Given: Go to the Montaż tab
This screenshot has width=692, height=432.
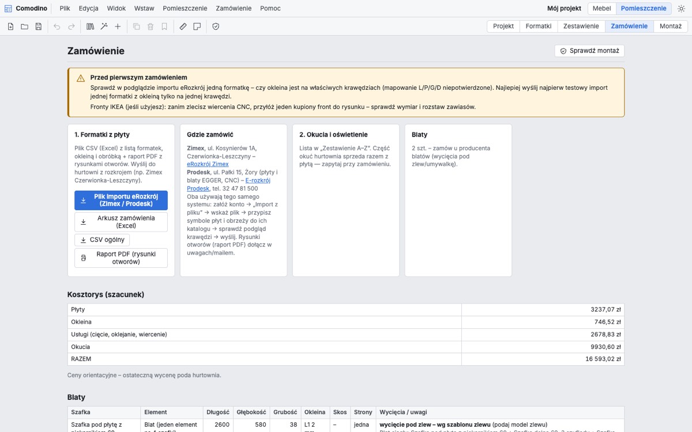Looking at the screenshot, I should coord(670,26).
